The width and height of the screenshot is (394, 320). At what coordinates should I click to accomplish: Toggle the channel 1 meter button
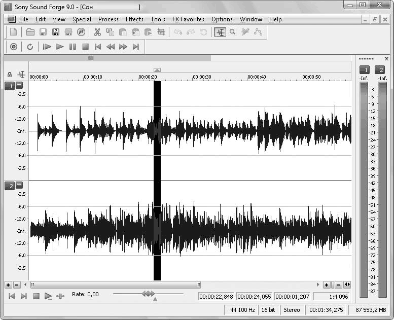click(364, 69)
